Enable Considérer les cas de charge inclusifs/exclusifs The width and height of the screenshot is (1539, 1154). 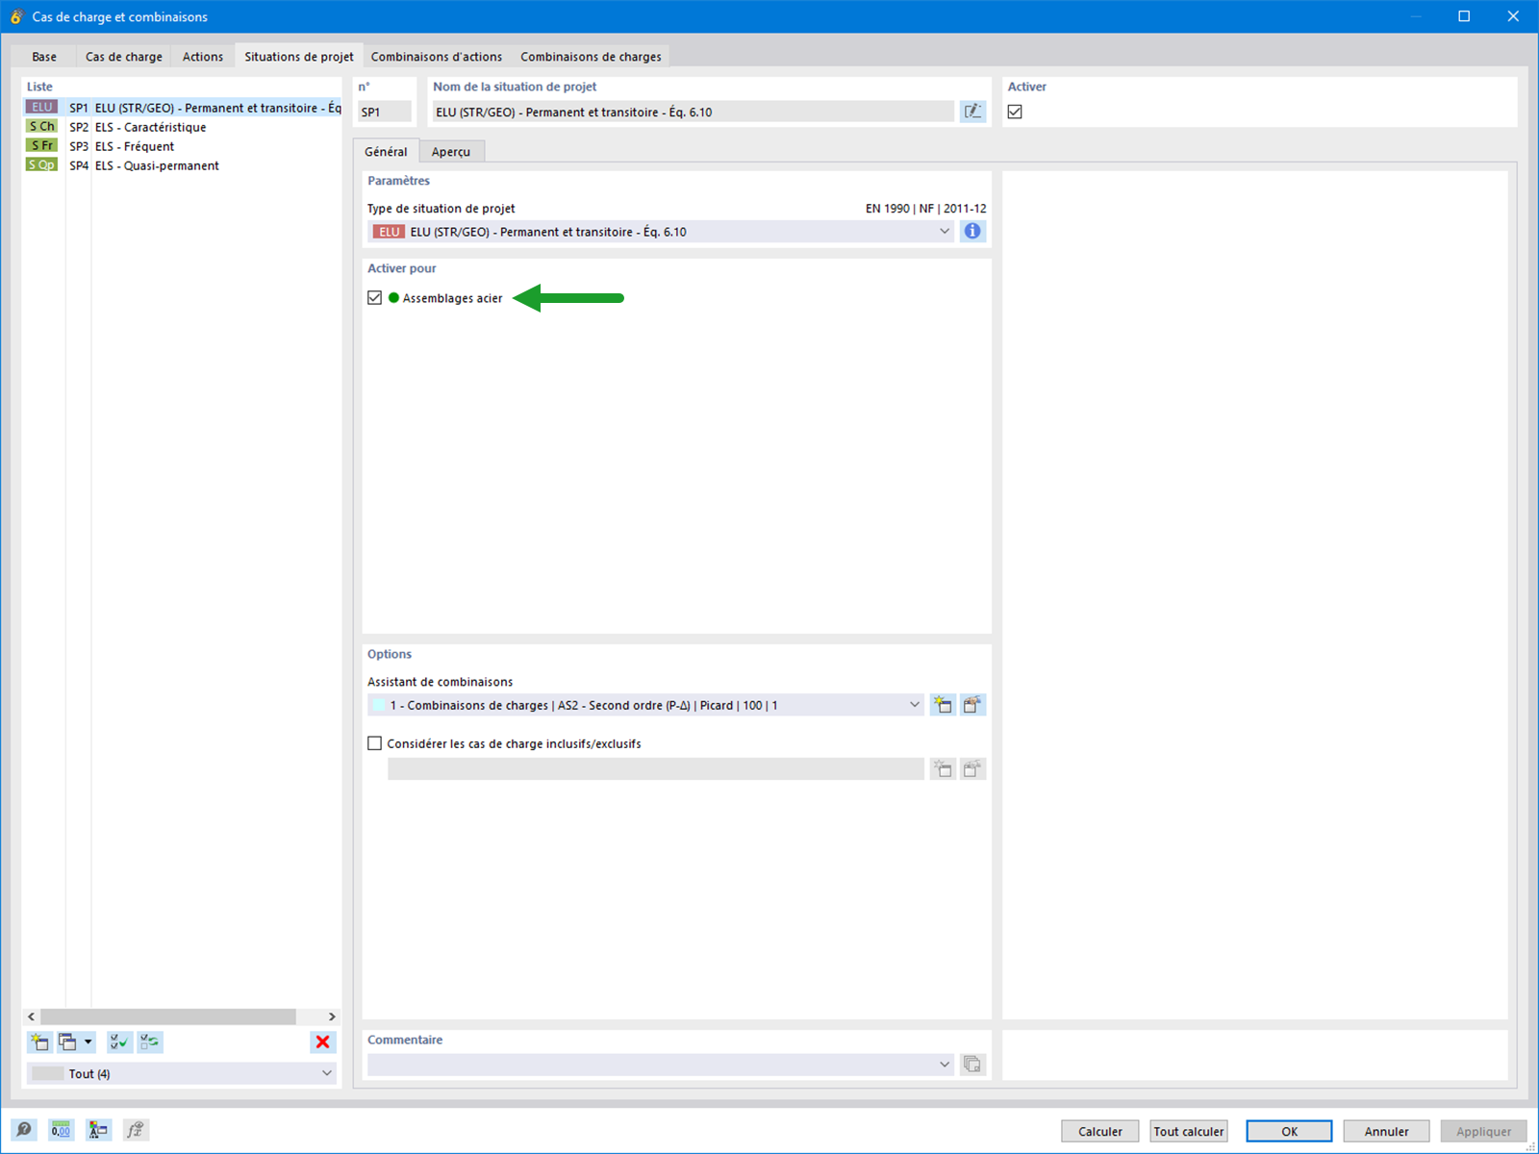coord(375,743)
